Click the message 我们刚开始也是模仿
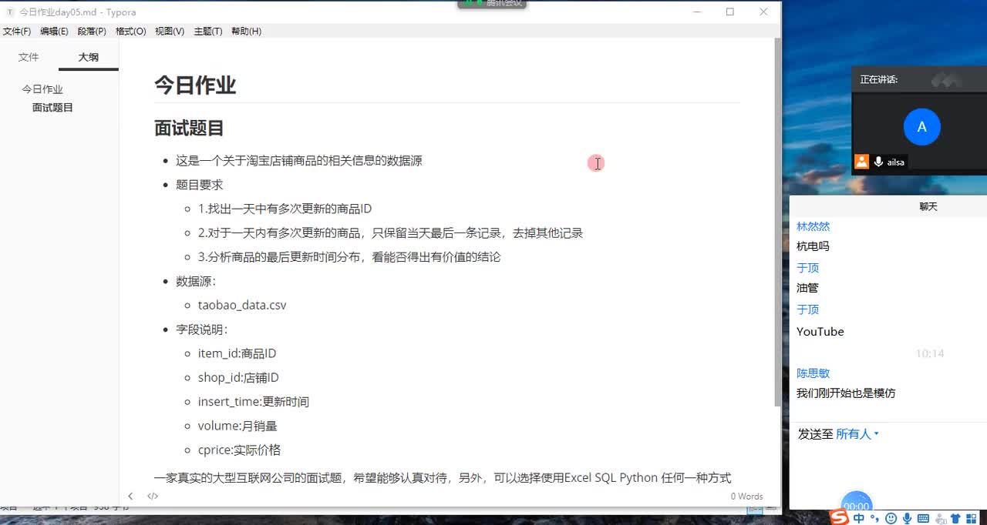The image size is (987, 525). (x=846, y=393)
